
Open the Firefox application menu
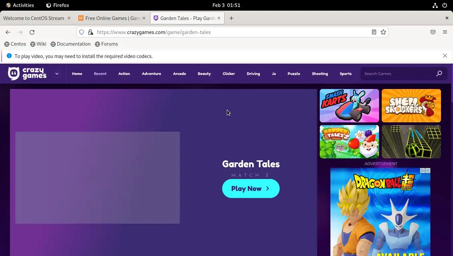pos(445,32)
